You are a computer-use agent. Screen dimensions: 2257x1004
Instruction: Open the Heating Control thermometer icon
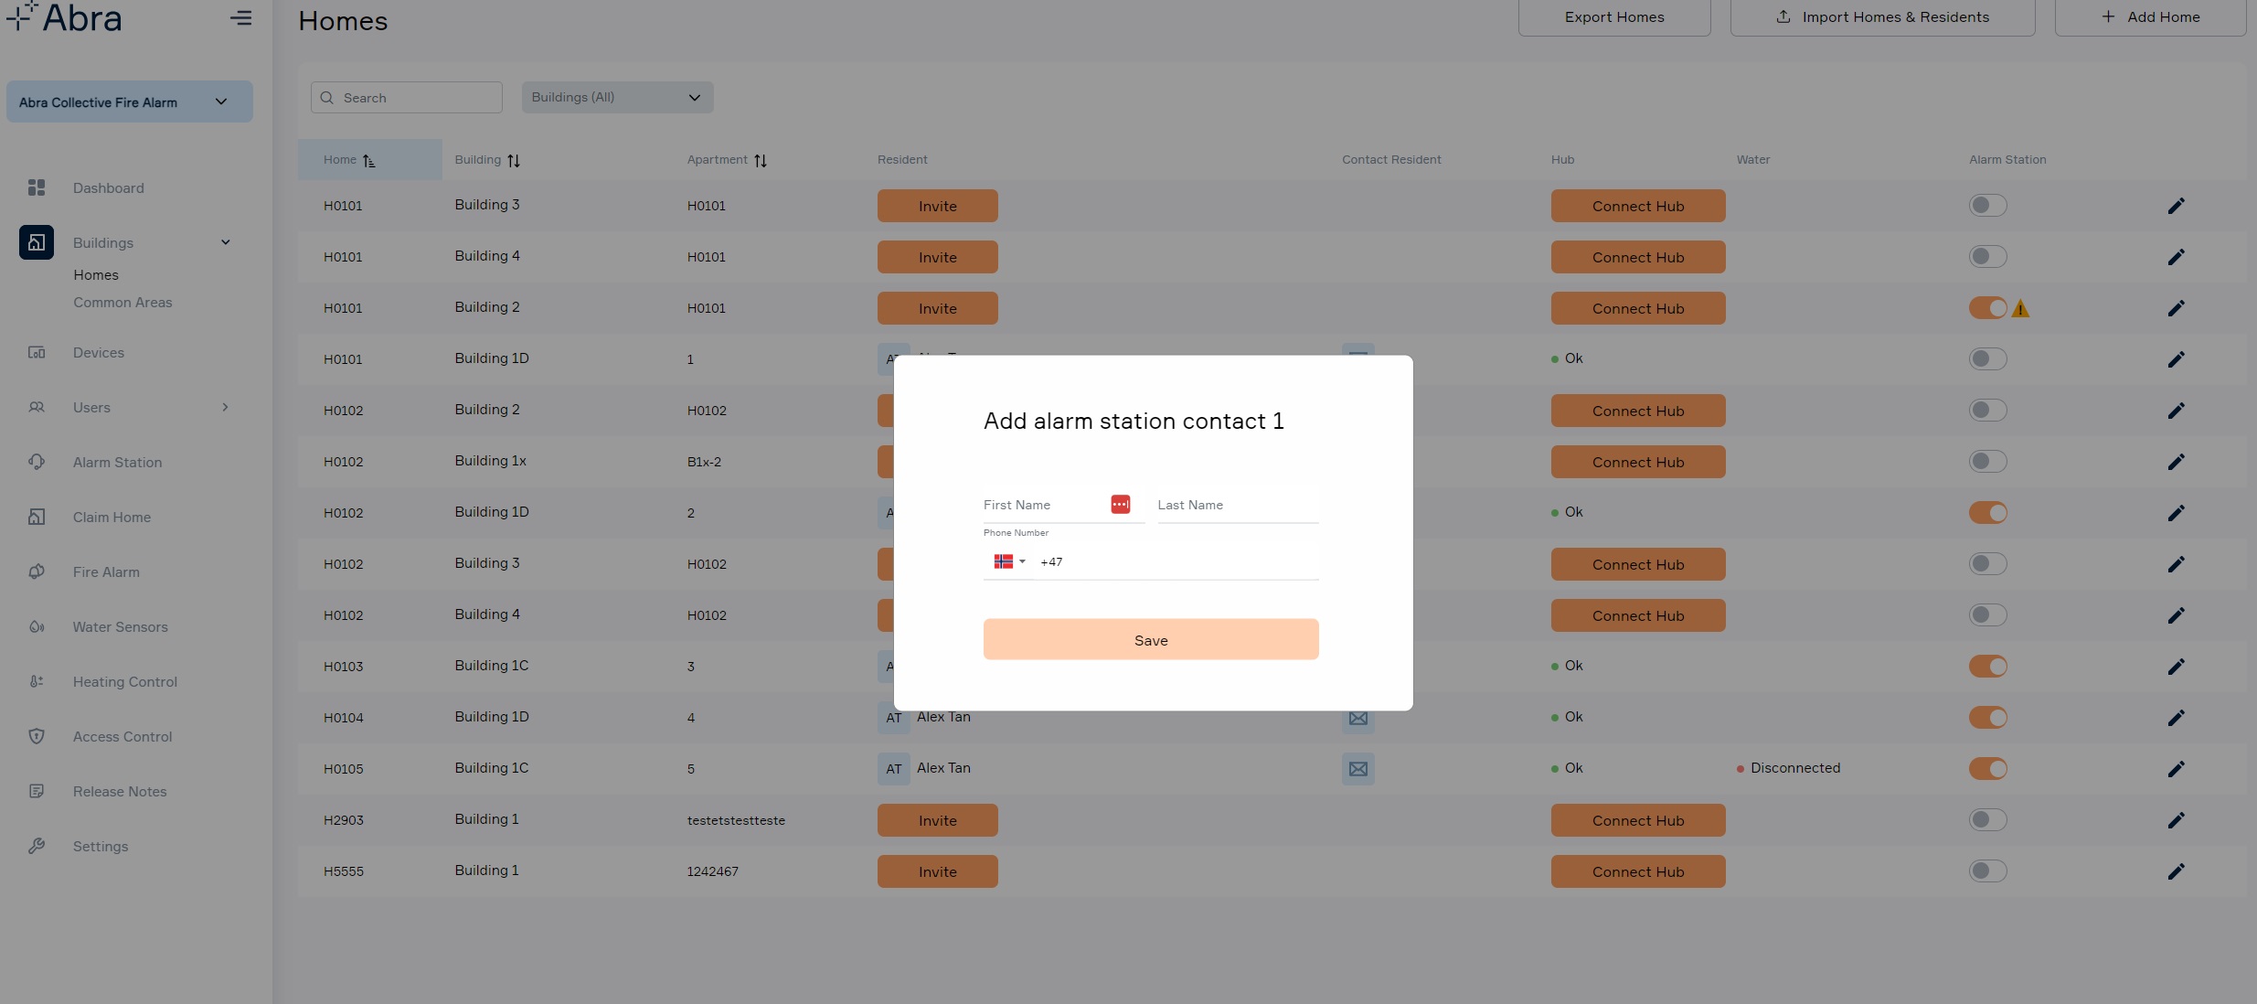tap(37, 681)
